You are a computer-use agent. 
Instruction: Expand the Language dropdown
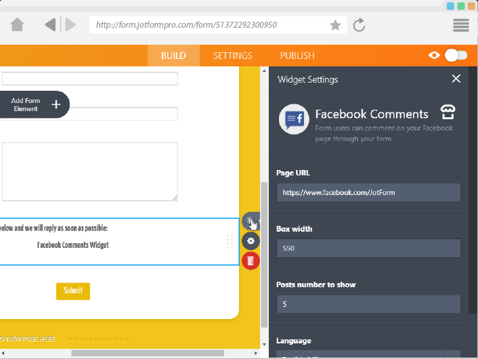coord(368,354)
